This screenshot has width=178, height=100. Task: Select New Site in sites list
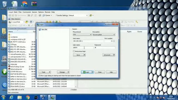44,29
